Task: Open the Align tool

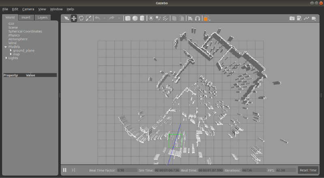Action: [190, 18]
